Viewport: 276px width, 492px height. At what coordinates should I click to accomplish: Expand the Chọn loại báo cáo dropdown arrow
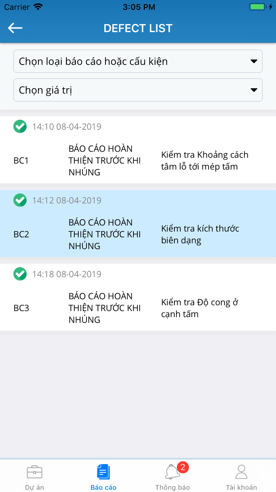click(254, 61)
